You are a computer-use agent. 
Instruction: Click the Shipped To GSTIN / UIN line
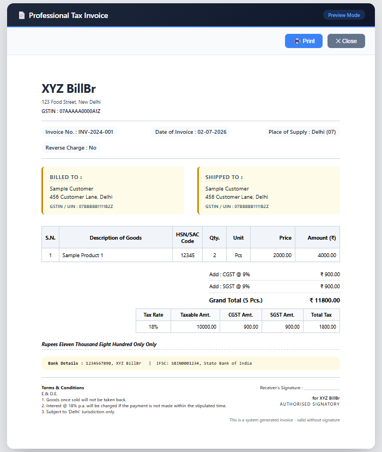pos(237,206)
